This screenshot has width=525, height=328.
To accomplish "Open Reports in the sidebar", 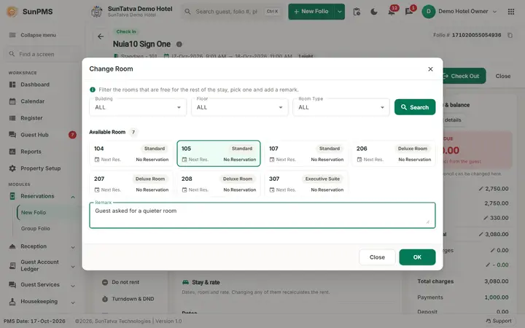I will click(31, 152).
